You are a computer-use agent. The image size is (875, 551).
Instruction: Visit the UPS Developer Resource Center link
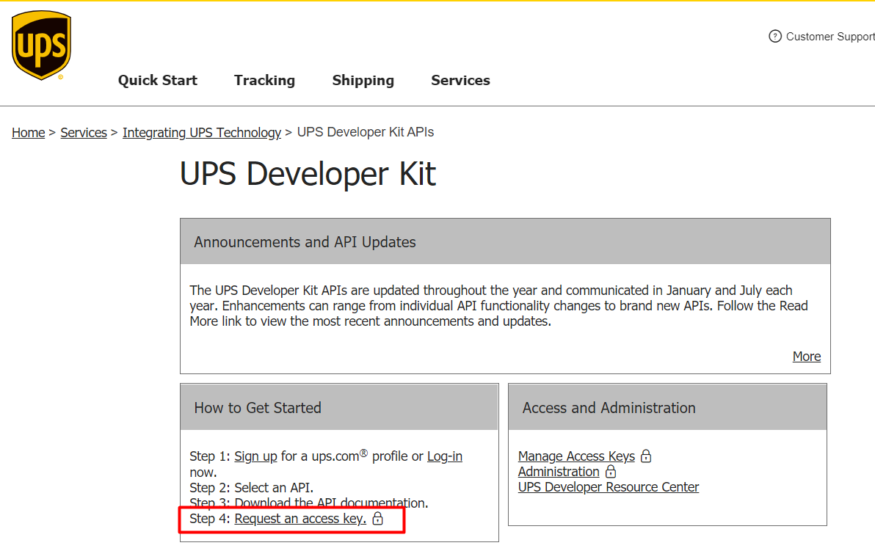[609, 487]
